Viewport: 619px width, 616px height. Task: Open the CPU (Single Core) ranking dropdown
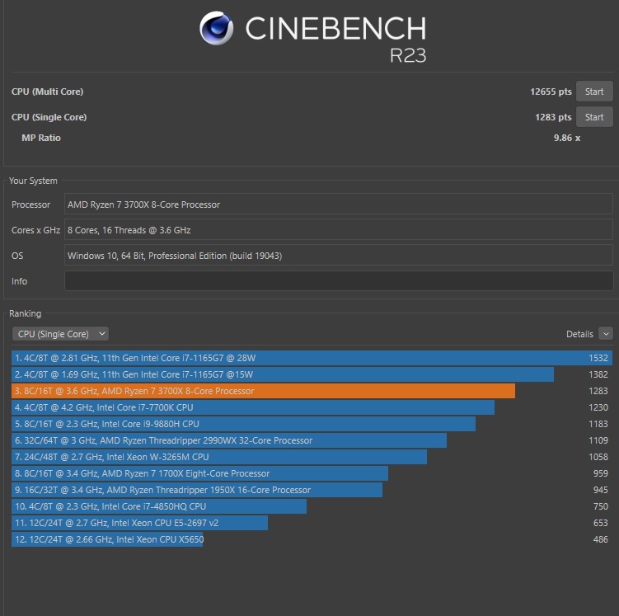point(60,334)
